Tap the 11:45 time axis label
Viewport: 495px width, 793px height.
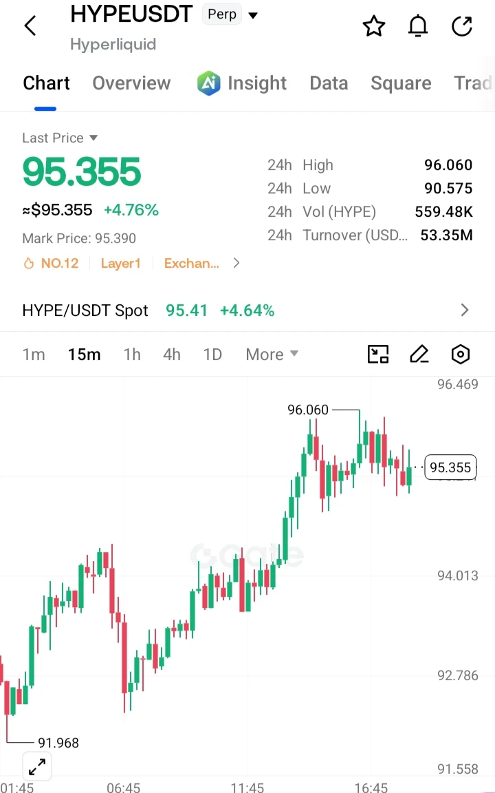click(x=247, y=787)
